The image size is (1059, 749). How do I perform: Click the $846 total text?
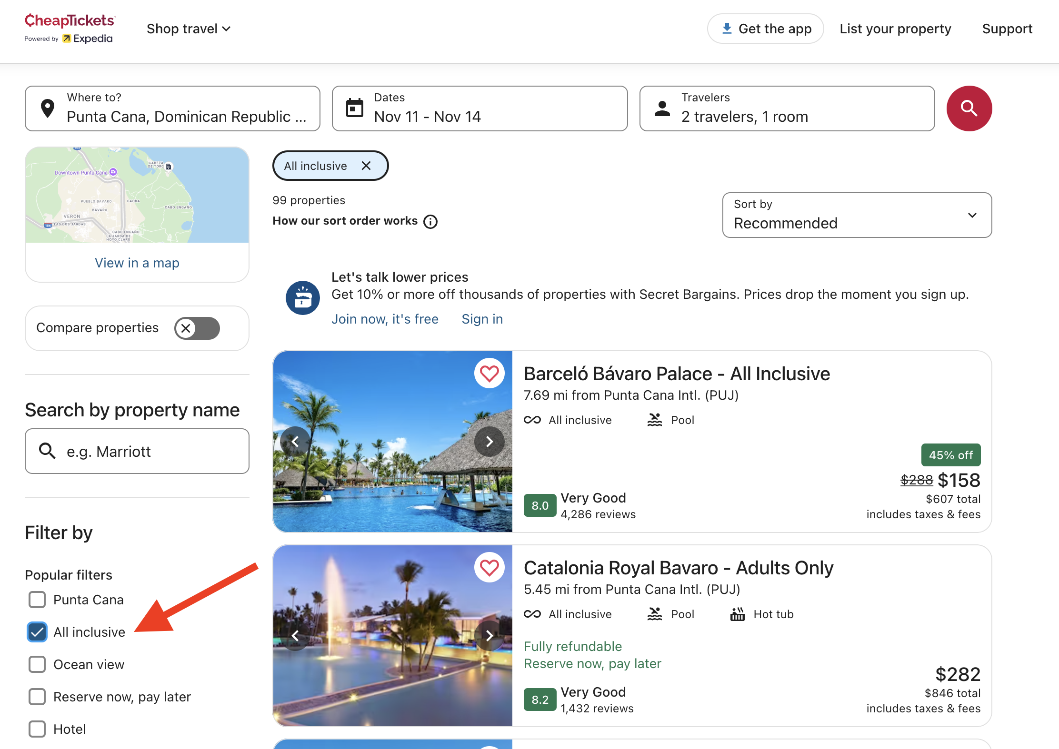point(952,693)
